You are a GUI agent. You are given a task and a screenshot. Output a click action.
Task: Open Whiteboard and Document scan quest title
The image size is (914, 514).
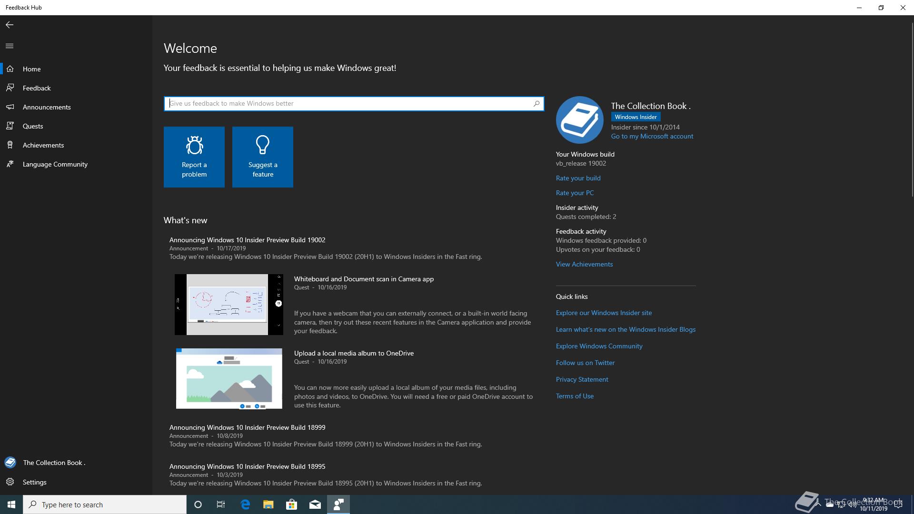(x=364, y=279)
